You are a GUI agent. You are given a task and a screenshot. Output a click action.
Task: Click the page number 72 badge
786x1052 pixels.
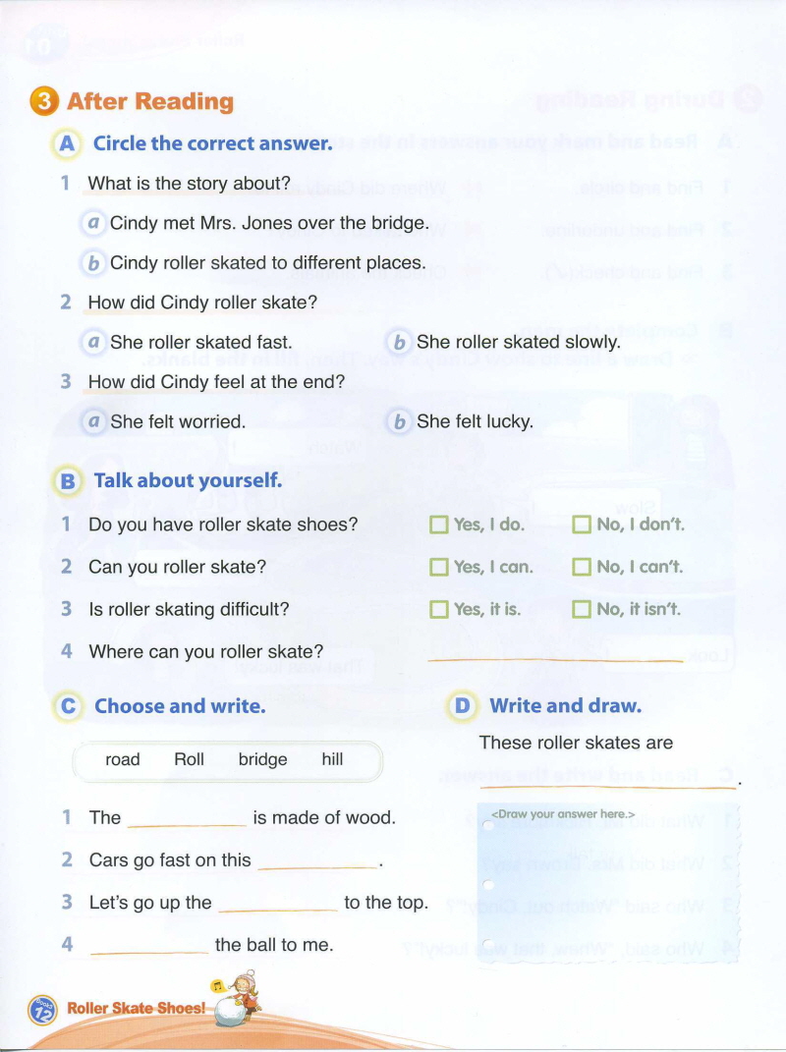click(x=43, y=1009)
